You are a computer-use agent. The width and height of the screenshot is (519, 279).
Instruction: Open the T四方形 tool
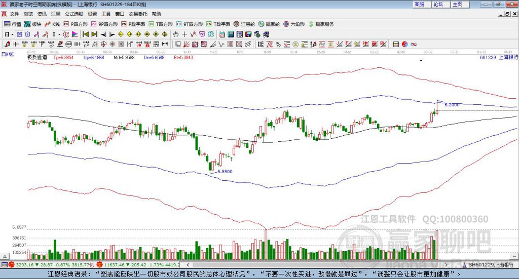(161, 24)
